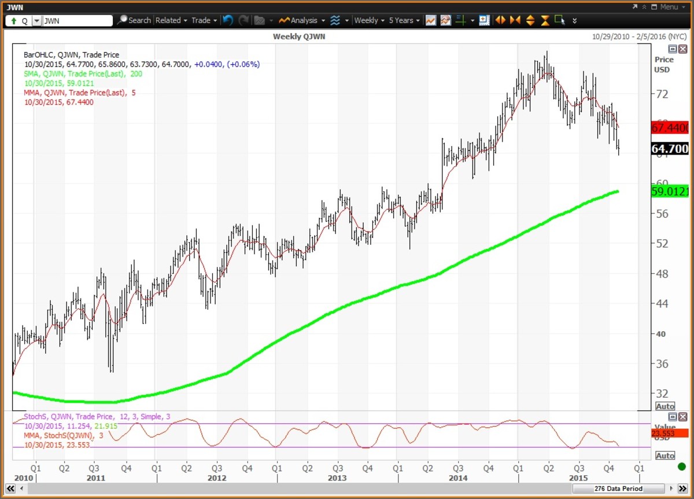
Task: Click the horizontal compress arrows icon
Action: (x=515, y=20)
